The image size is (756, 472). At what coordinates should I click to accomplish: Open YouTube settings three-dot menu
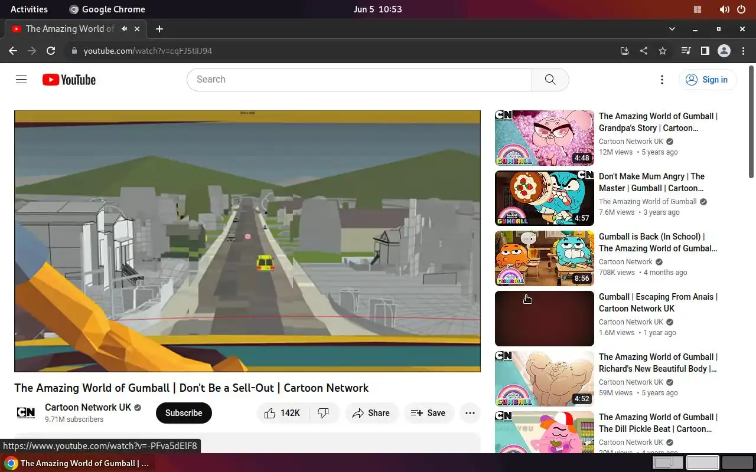[x=662, y=80]
